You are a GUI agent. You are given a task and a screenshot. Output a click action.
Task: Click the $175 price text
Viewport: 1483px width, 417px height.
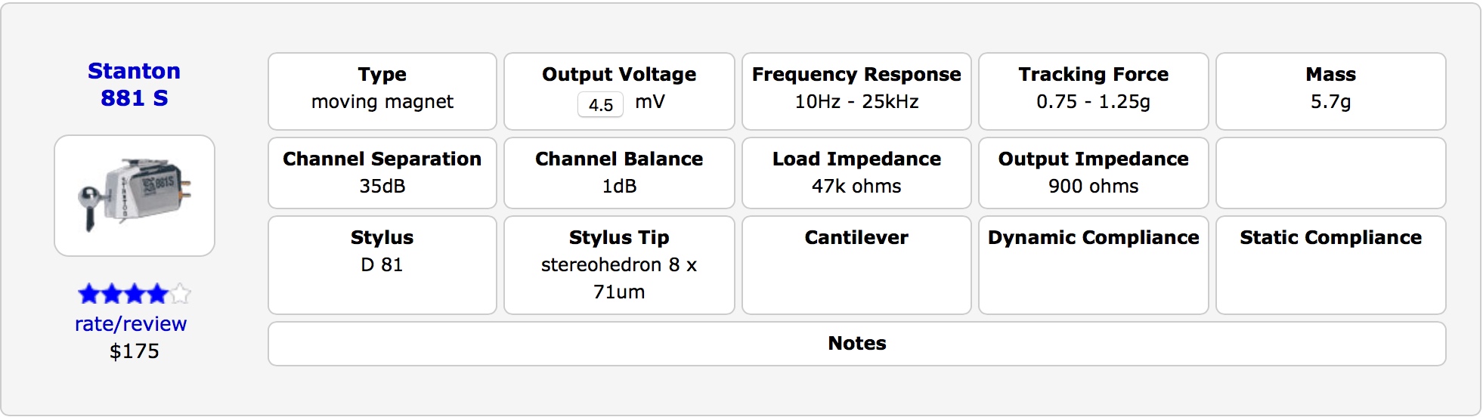click(x=135, y=351)
